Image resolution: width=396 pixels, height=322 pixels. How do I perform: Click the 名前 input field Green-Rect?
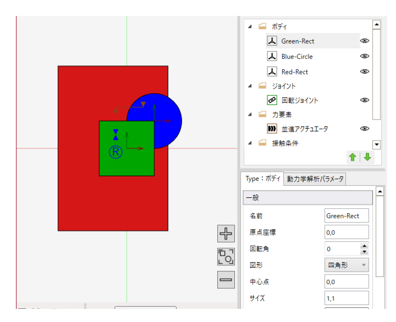346,216
